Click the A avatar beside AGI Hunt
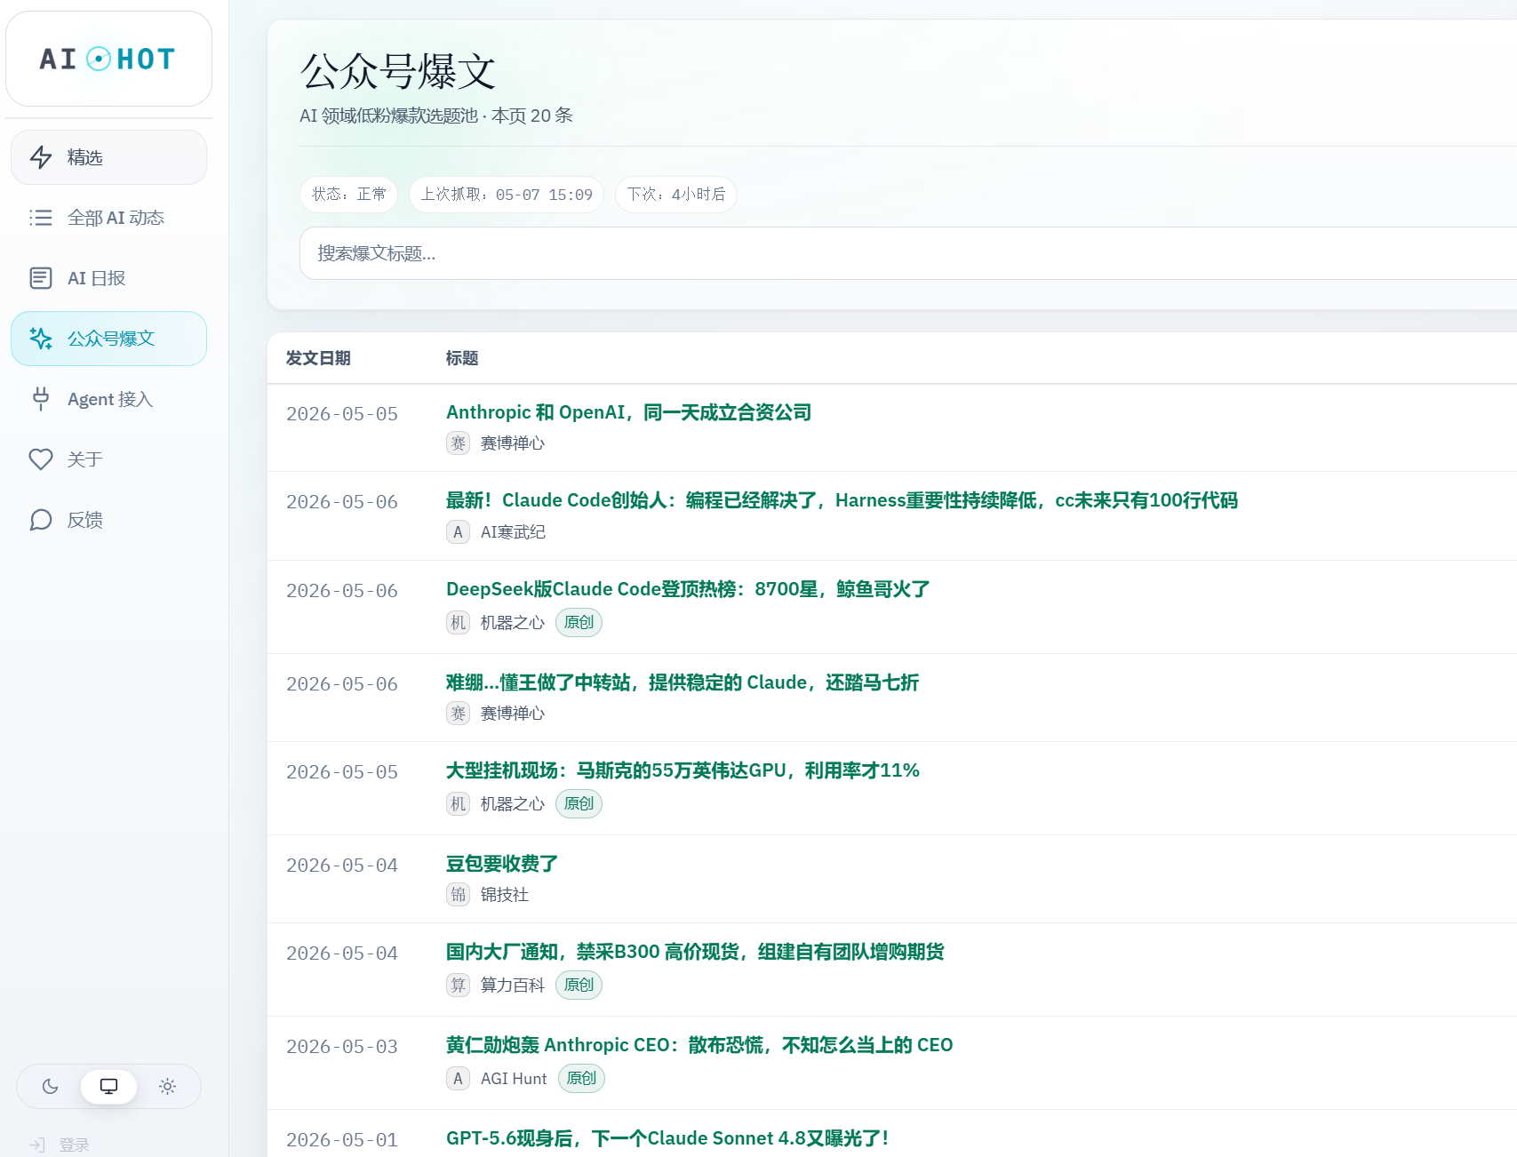 [x=458, y=1078]
